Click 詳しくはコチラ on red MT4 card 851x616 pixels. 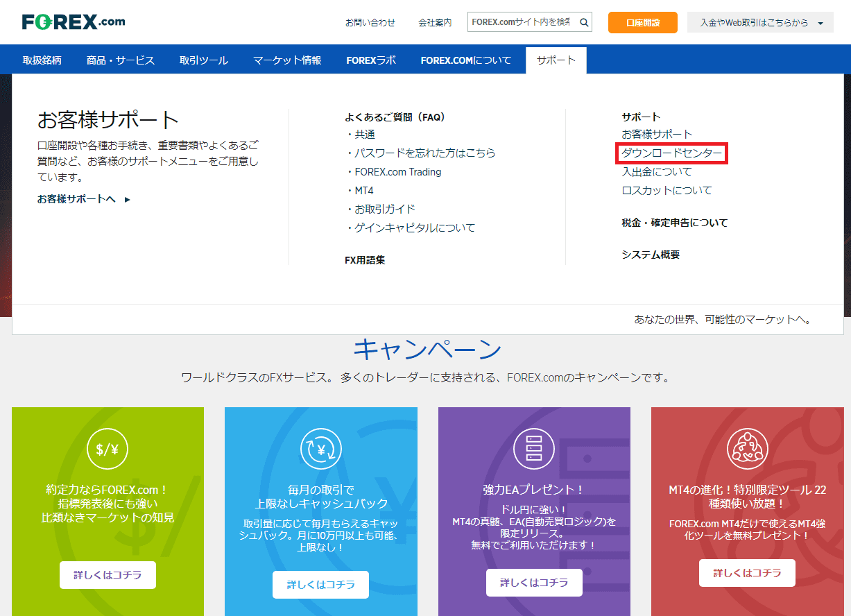click(x=747, y=573)
